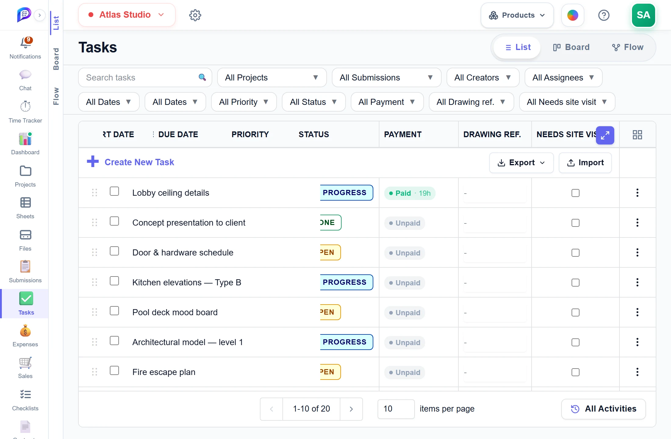This screenshot has width=671, height=439.
Task: Click the app logo icon
Action: [x=24, y=14]
